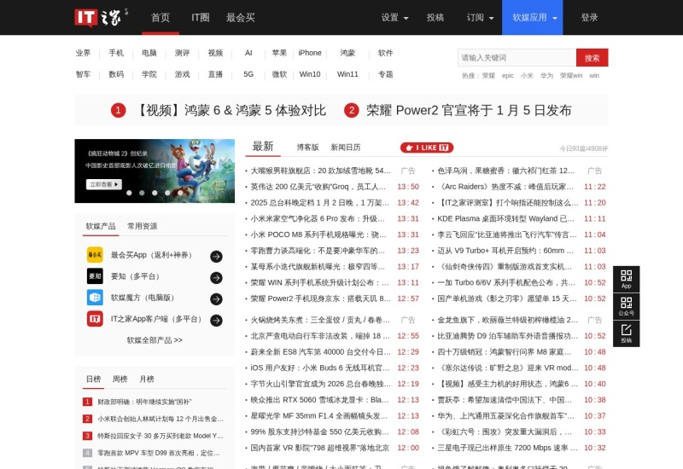Switch to the 博客版 tab
Image resolution: width=683 pixels, height=469 pixels.
[x=308, y=148]
